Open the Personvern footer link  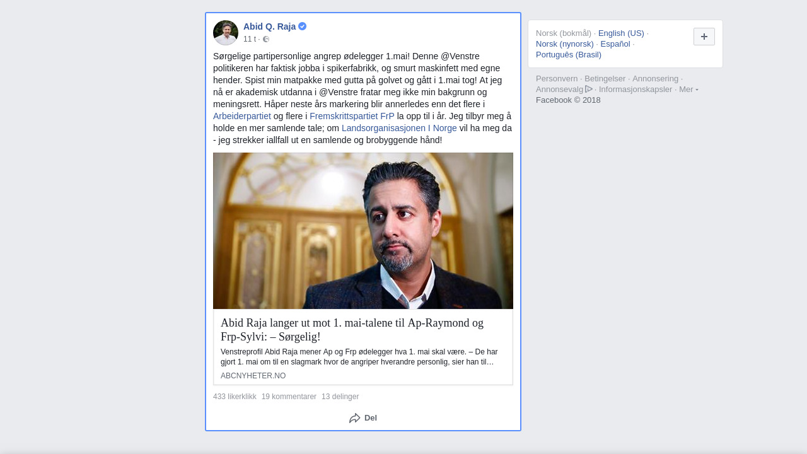[x=557, y=79]
